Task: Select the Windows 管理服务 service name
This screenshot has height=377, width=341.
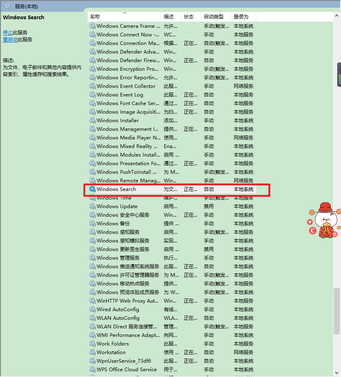Action: 118,258
